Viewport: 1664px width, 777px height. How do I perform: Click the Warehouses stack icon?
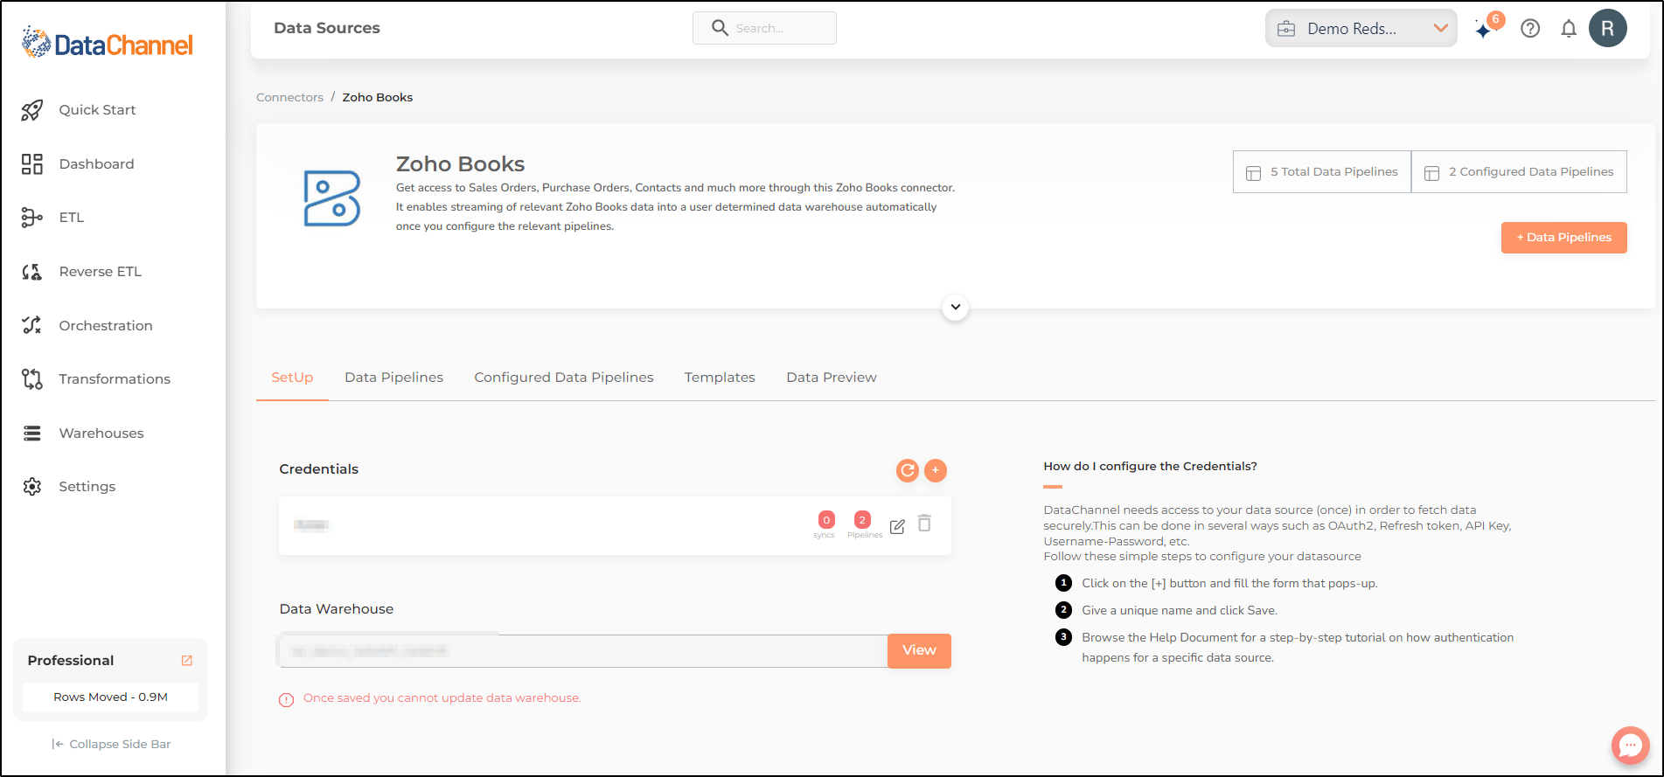click(x=32, y=434)
